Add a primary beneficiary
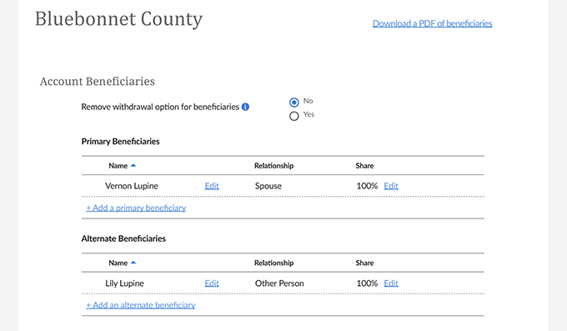The width and height of the screenshot is (567, 331). click(136, 208)
